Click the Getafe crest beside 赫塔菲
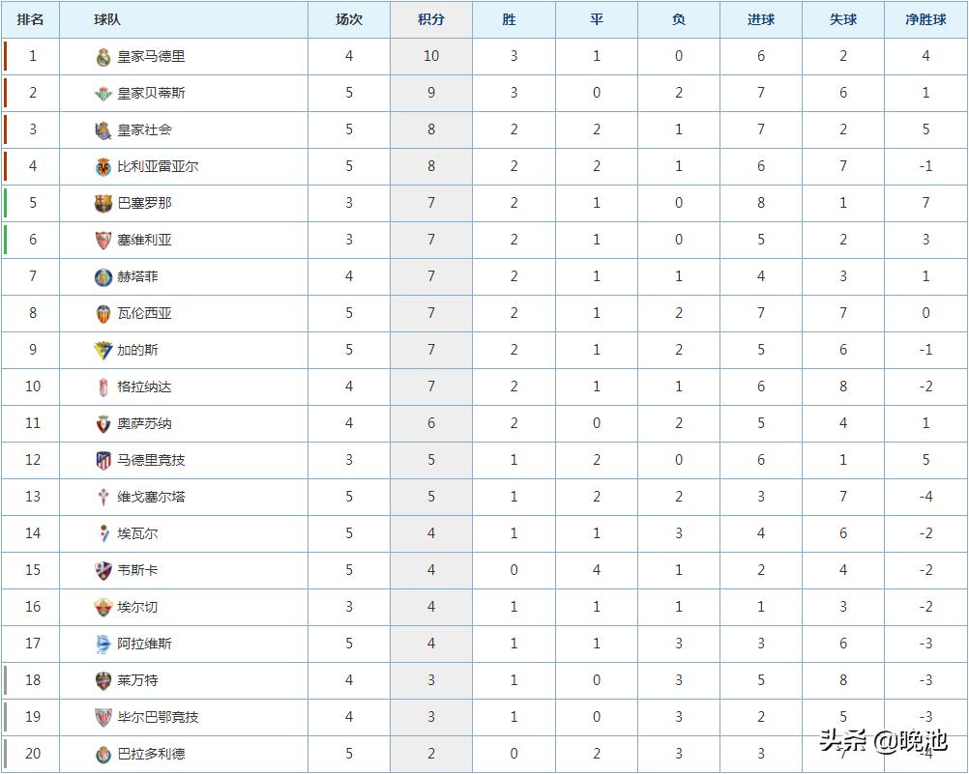 pyautogui.click(x=103, y=277)
